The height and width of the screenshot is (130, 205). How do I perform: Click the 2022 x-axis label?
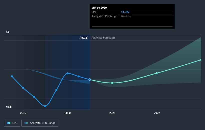tap(157, 113)
